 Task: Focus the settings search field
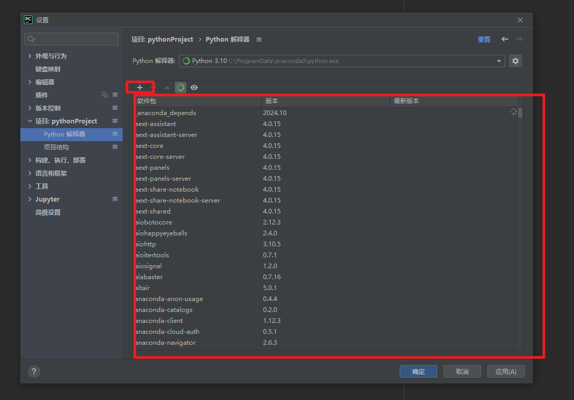coord(71,39)
